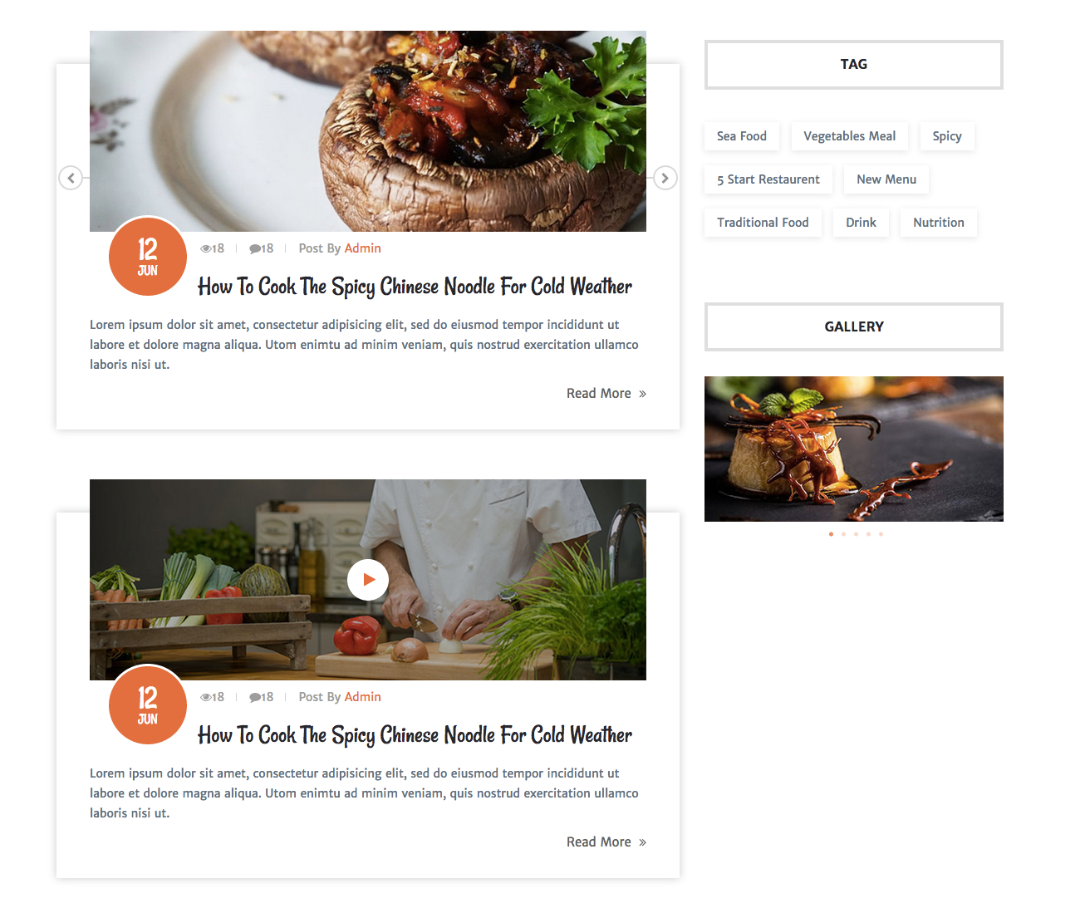Select the Vegetables Meal tag
The height and width of the screenshot is (908, 1085).
click(x=849, y=136)
